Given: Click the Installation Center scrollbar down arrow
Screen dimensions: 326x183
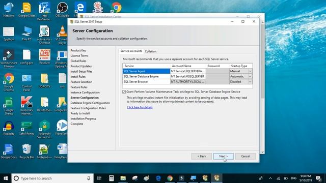Looking at the screenshot, I should pos(262,152).
